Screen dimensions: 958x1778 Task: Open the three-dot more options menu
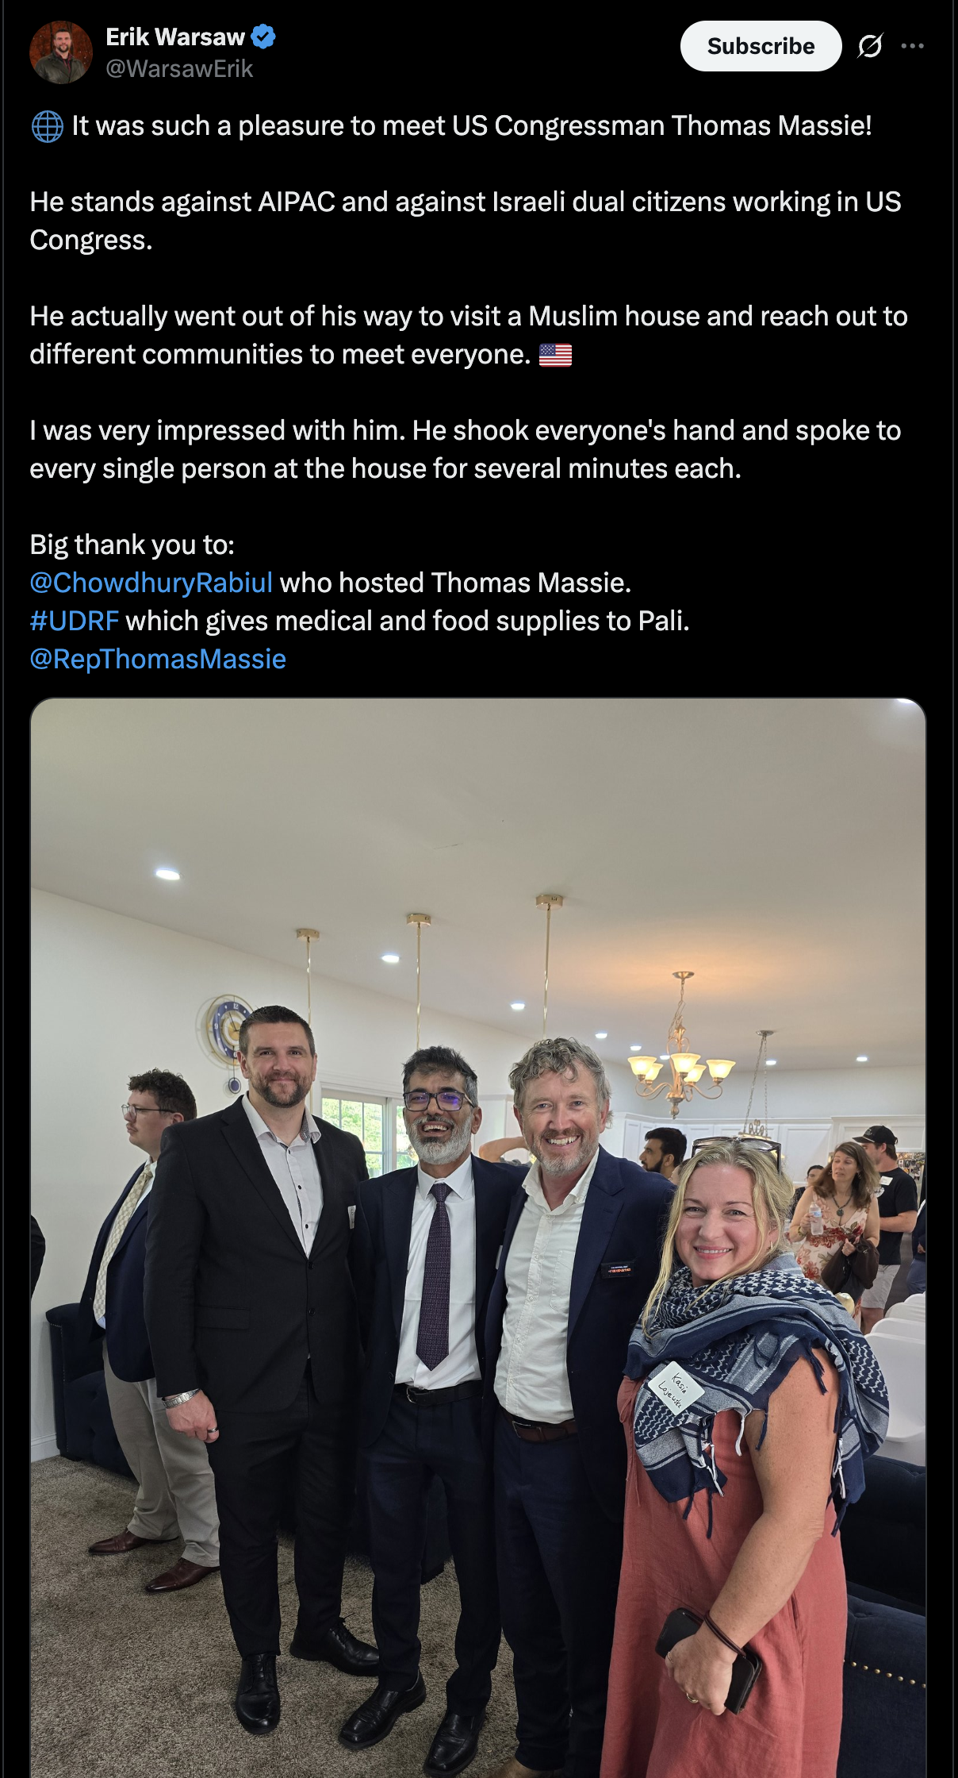point(913,46)
